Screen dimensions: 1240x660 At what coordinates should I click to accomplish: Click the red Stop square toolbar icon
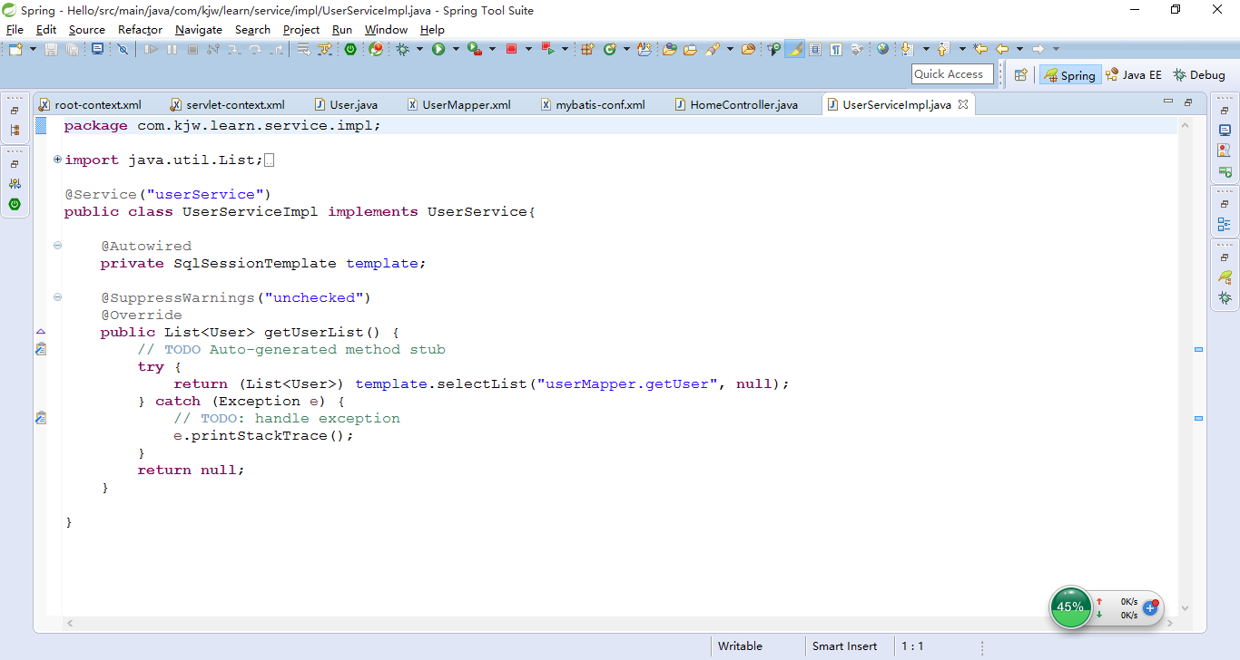[x=511, y=49]
